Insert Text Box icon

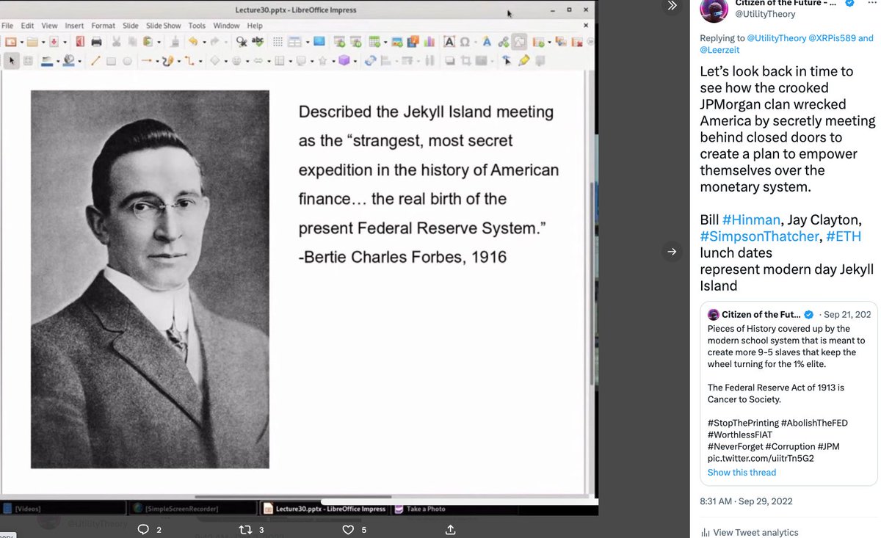click(x=449, y=41)
